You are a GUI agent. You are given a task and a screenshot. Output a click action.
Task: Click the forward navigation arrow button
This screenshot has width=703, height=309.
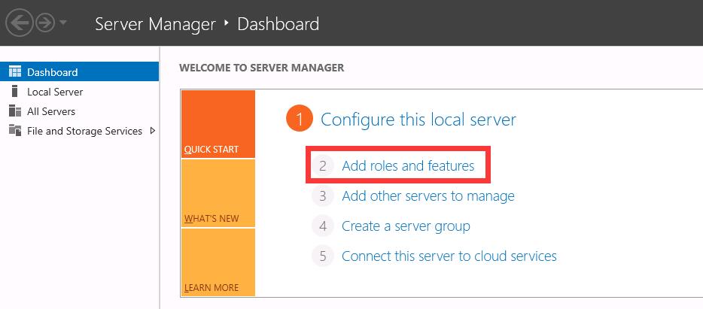44,23
